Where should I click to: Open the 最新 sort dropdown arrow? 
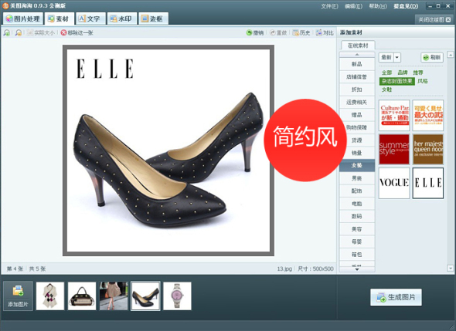tap(397, 57)
